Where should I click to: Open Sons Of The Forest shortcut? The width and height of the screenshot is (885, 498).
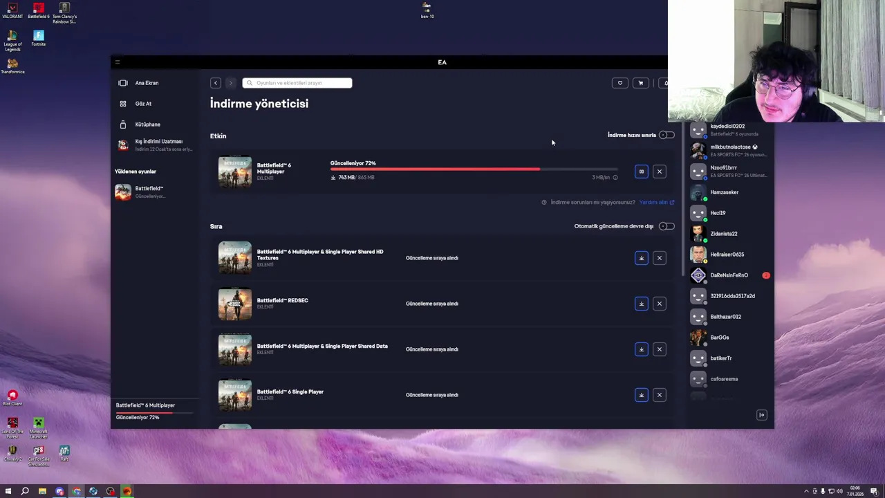pos(12,428)
